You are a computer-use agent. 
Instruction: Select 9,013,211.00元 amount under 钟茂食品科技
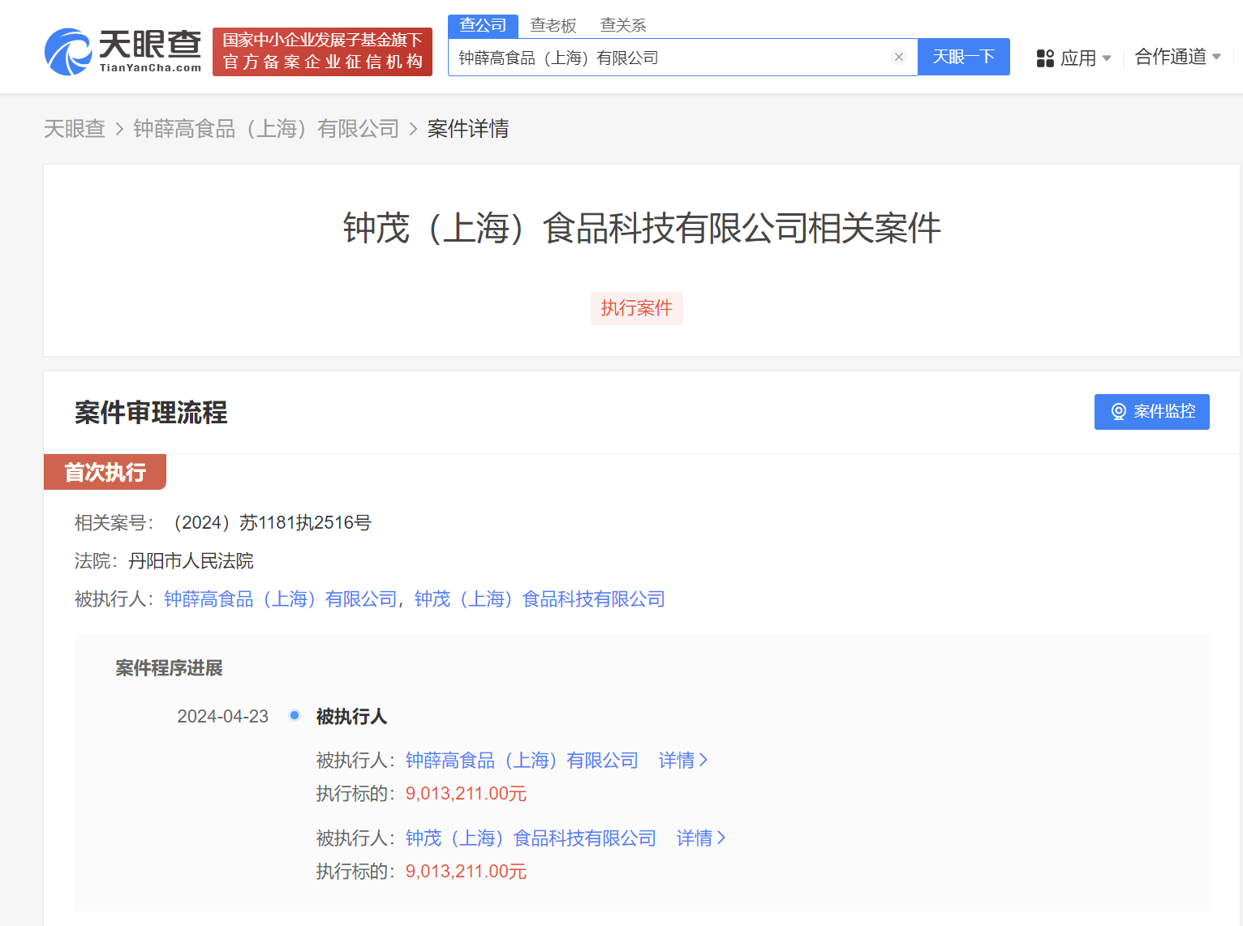pos(466,872)
